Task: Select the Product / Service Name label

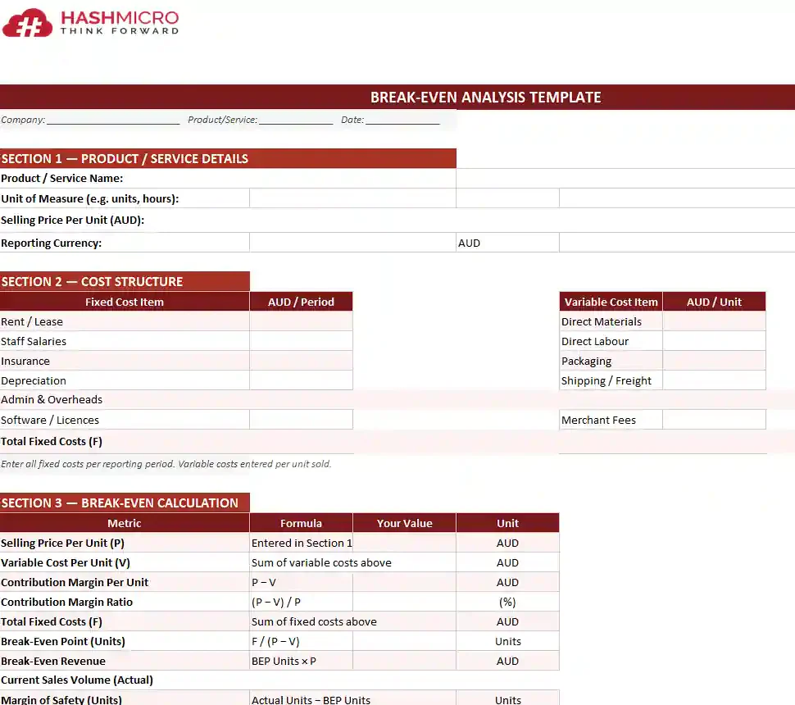Action: [61, 179]
